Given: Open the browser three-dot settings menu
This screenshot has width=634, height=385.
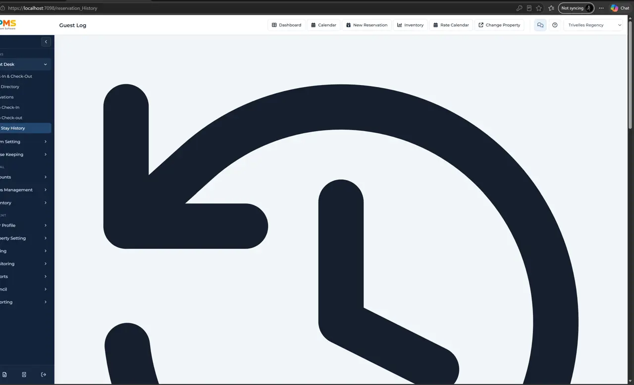Looking at the screenshot, I should 601,8.
